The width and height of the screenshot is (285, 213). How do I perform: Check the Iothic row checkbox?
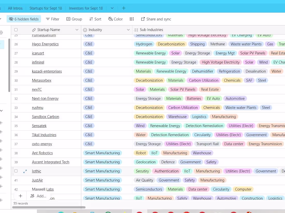pyautogui.click(x=16, y=171)
